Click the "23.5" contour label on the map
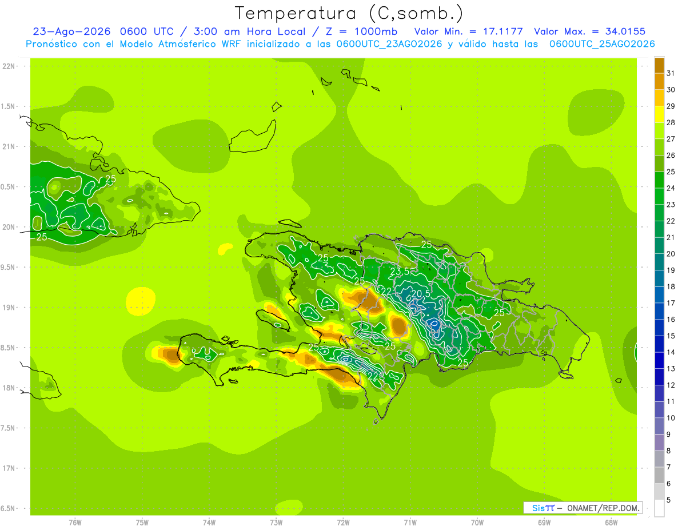Viewport: 686px width, 530px height. (399, 272)
